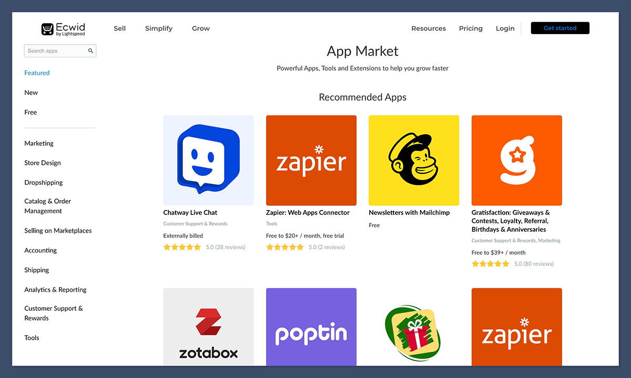The width and height of the screenshot is (631, 378).
Task: Open the Resources menu
Action: point(429,28)
